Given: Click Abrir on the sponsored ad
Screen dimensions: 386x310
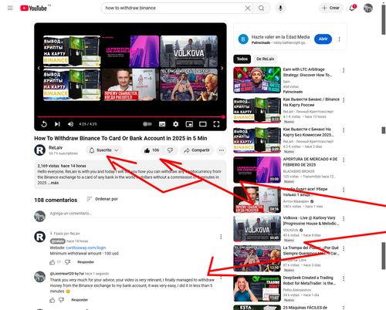Looking at the screenshot, I should coord(323,39).
